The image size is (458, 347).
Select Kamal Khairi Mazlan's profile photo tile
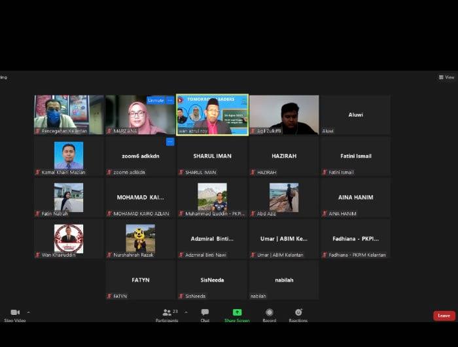coord(69,156)
